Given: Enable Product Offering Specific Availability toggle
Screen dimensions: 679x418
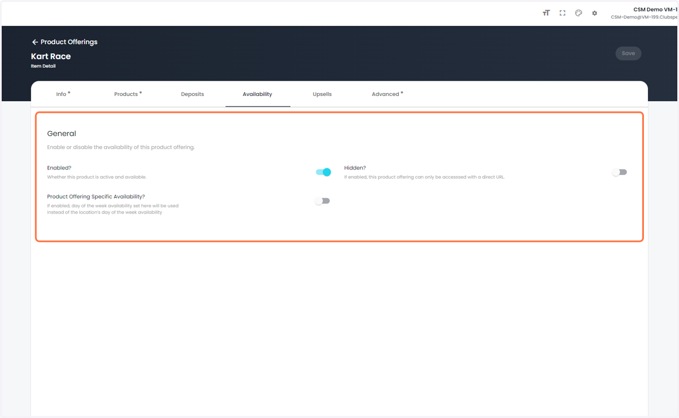Looking at the screenshot, I should tap(323, 201).
